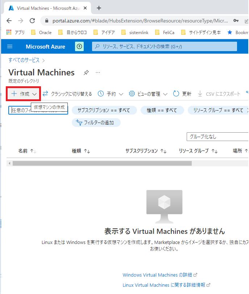Reload the page with the browser refresh icon
Screen dimensions: 249x294
tap(32, 21)
